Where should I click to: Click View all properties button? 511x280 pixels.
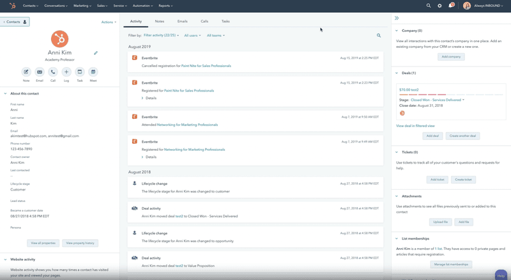(x=43, y=243)
